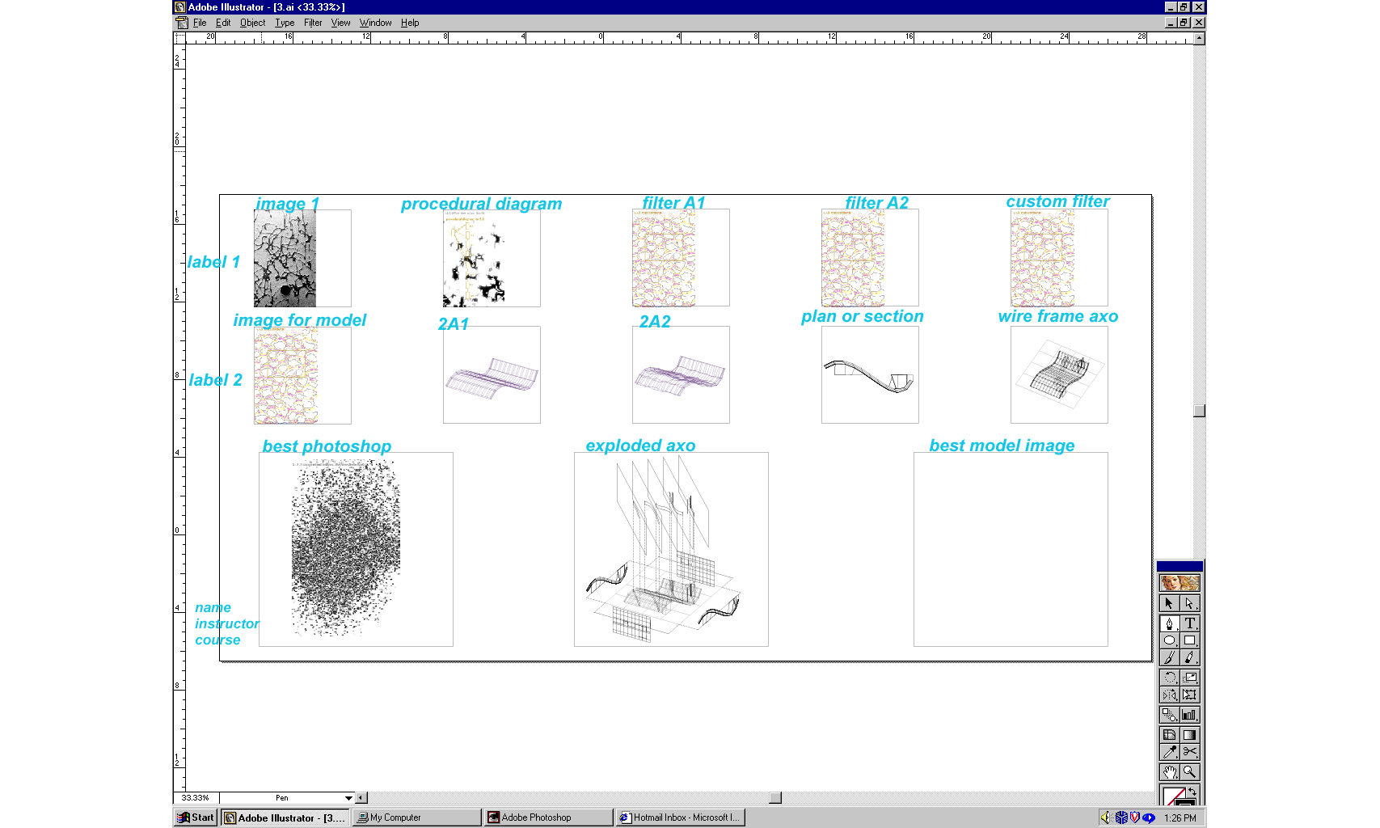1380x828 pixels.
Task: Open the status bar Pen dropdown
Action: [348, 798]
